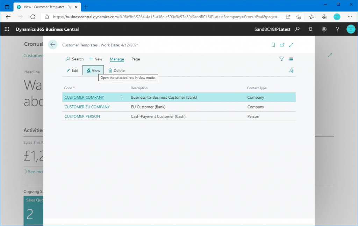The height and width of the screenshot is (226, 358).
Task: Open Customer Templates in a new window
Action: tap(282, 45)
